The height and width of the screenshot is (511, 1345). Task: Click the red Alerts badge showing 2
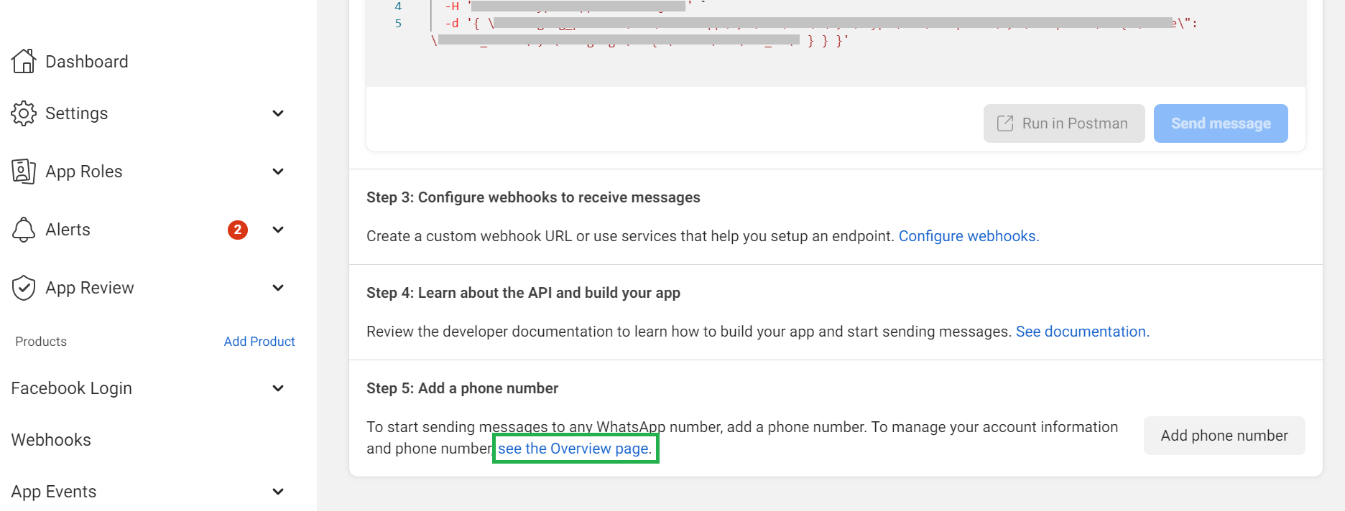(238, 230)
